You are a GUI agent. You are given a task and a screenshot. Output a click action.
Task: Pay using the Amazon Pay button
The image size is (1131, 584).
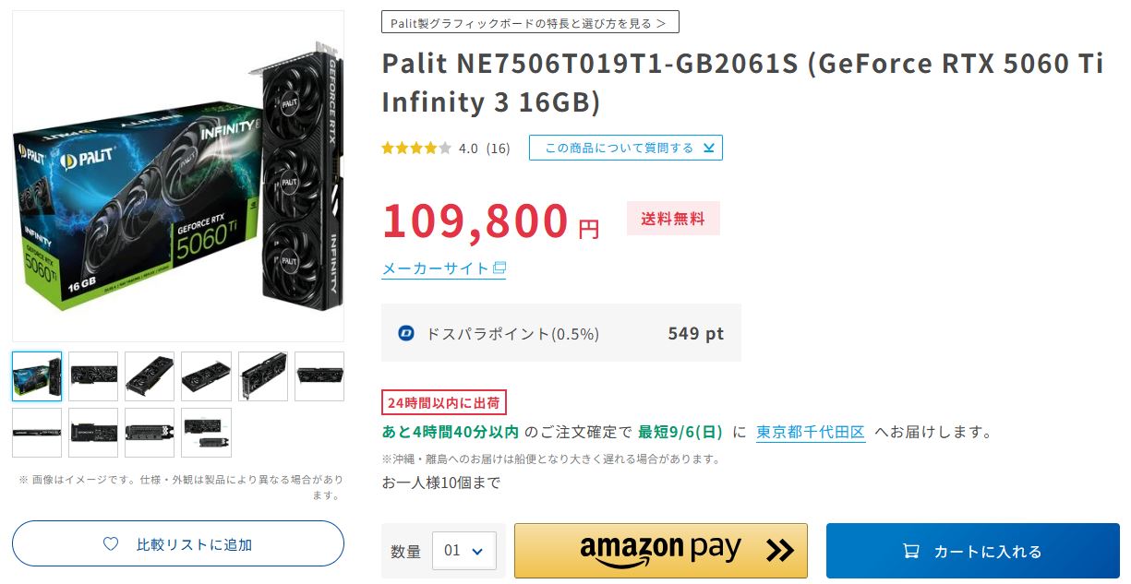[x=661, y=551]
